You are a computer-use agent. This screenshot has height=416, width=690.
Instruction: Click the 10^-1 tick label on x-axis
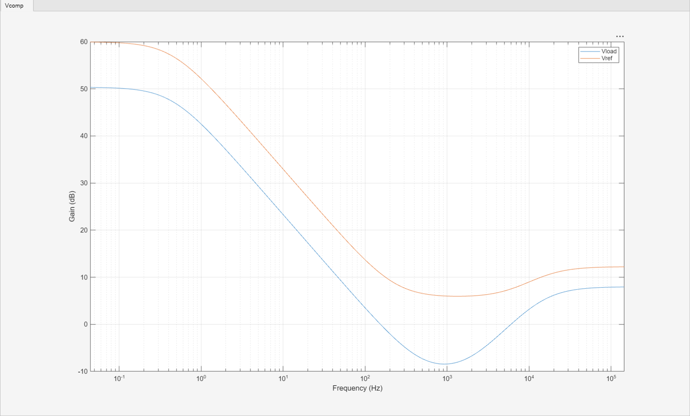point(119,379)
